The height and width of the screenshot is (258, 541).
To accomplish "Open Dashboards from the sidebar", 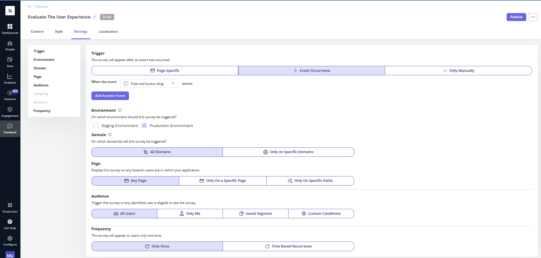I will click(x=10, y=28).
